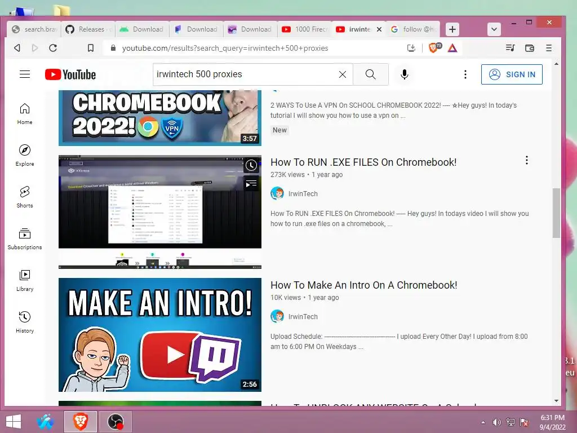This screenshot has width=577, height=433.
Task: Click the magnifier search button
Action: pos(371,74)
